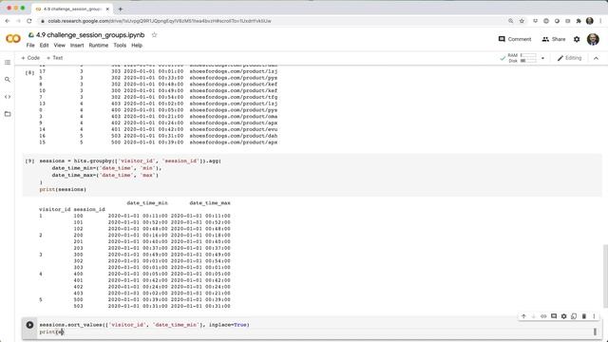Screen dimensions: 608x342
Task: Move cell up with arrow icon
Action: tap(523, 316)
